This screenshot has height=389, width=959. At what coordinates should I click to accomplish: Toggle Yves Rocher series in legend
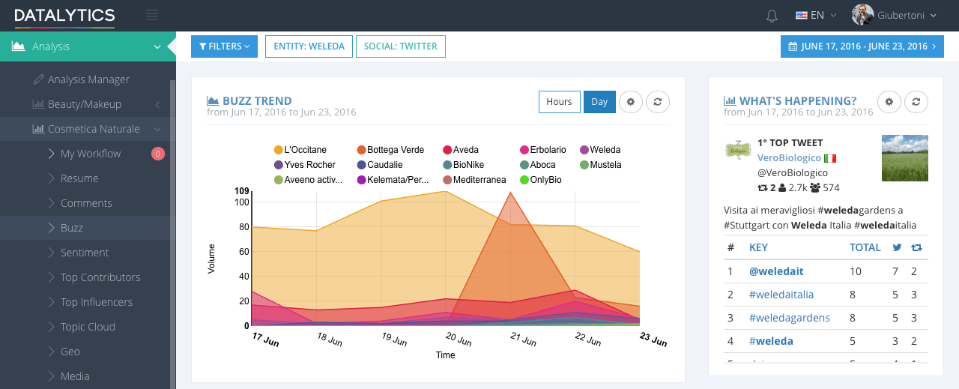(x=305, y=165)
